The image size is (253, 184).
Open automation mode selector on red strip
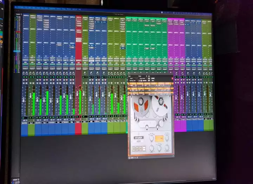(79, 68)
